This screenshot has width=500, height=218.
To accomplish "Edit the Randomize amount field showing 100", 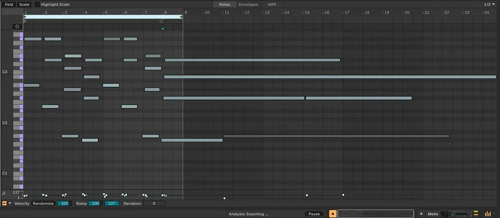I will 65,203.
